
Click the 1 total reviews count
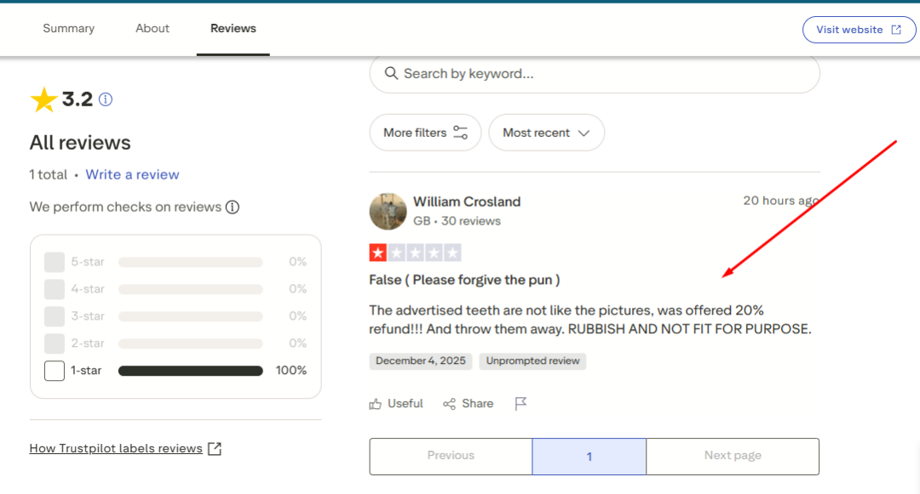click(x=48, y=174)
